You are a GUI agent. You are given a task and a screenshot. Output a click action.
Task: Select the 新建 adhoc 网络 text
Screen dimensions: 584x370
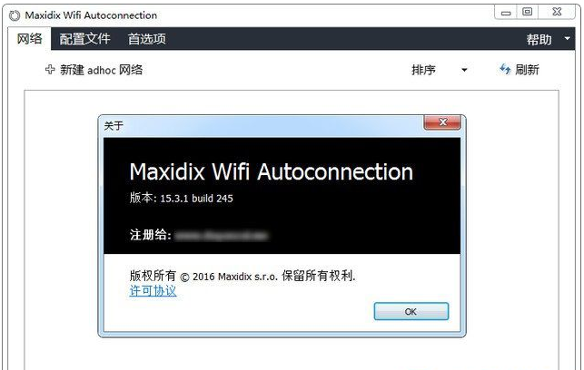102,70
